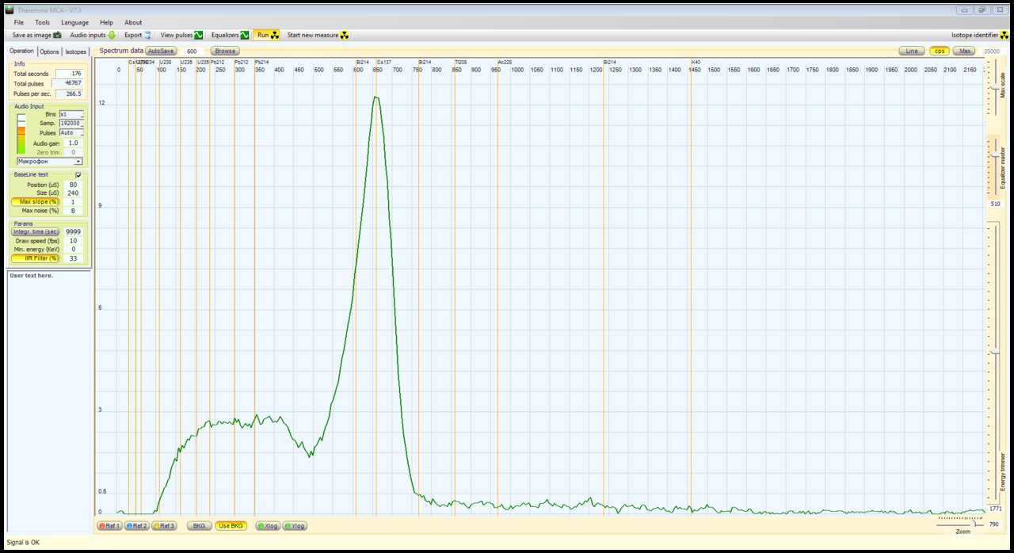Click the Total seconds value 176

coord(69,73)
